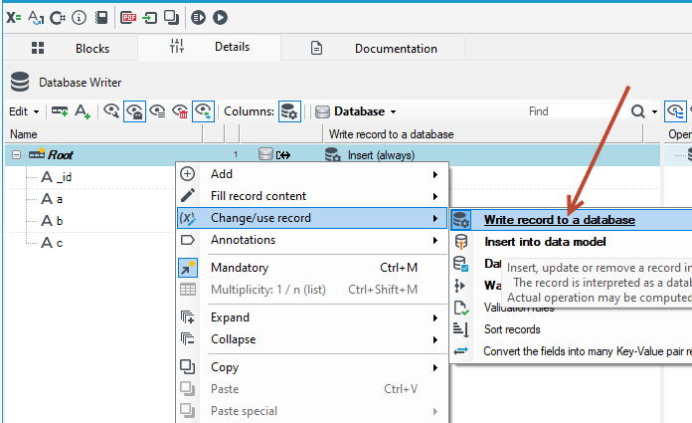Open the notebook icon in top toolbar
The height and width of the screenshot is (423, 692).
[x=101, y=18]
